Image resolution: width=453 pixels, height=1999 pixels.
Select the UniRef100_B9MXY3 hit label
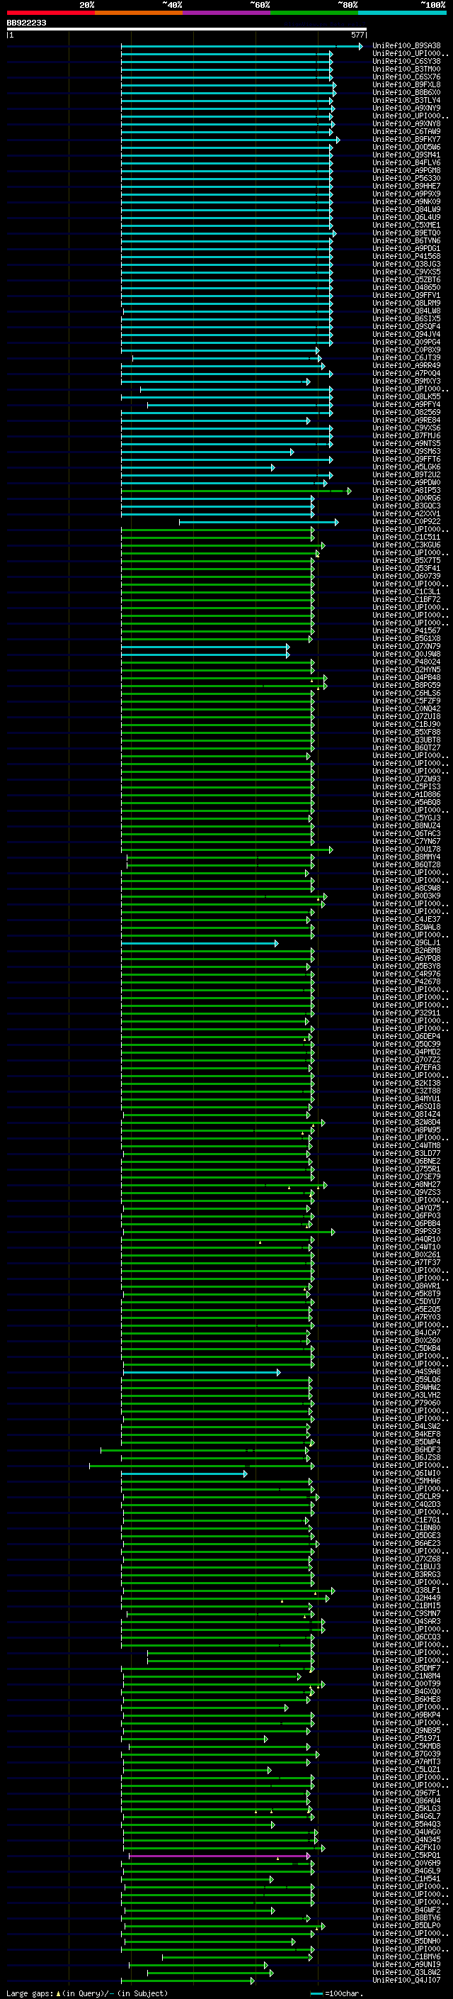[406, 381]
